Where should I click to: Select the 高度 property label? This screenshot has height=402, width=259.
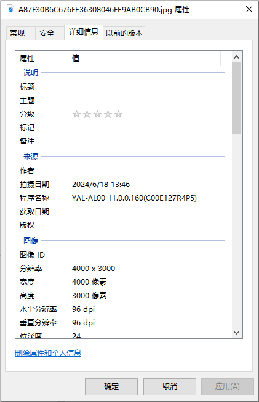click(x=27, y=296)
